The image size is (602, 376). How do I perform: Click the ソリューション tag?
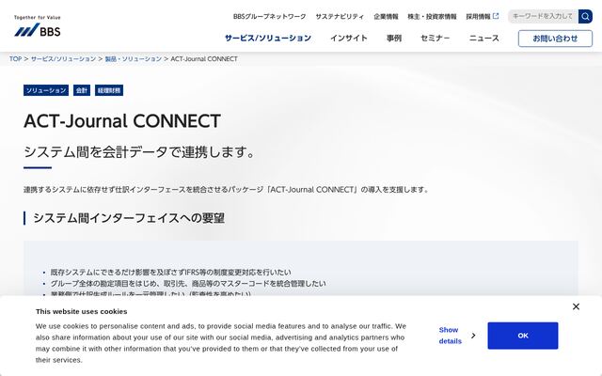[x=46, y=90]
